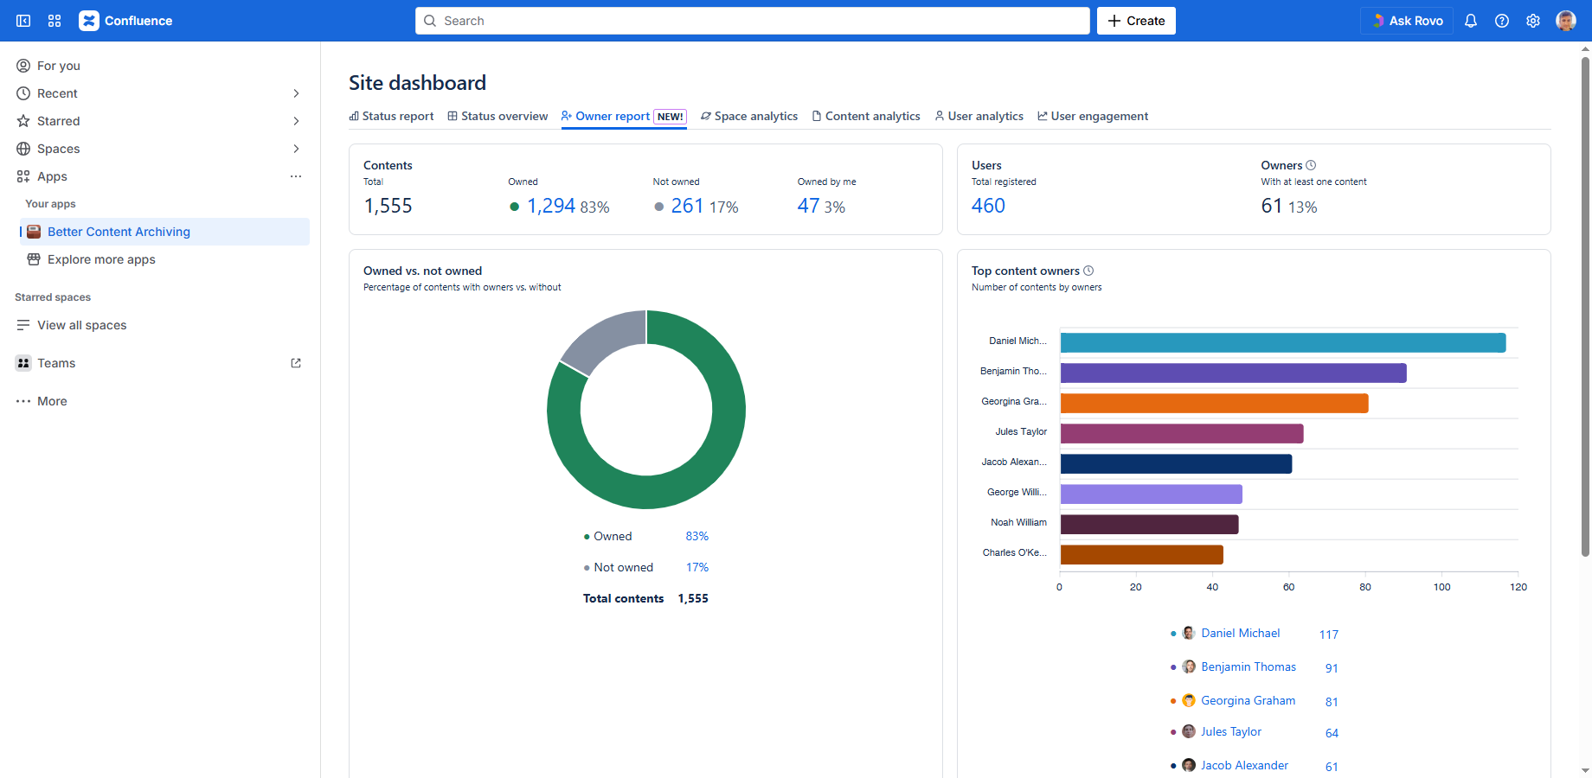Click the info icon beside Top content owners
This screenshot has height=778, width=1592.
[1088, 271]
